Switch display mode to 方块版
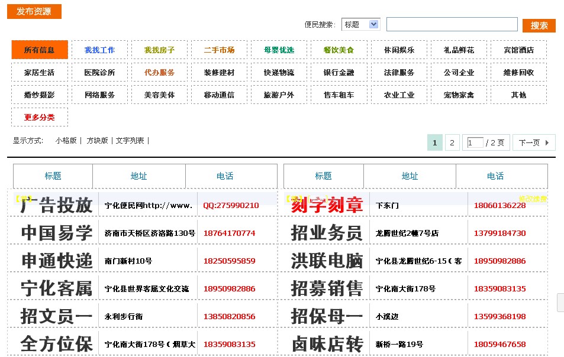The image size is (564, 357). [x=97, y=141]
